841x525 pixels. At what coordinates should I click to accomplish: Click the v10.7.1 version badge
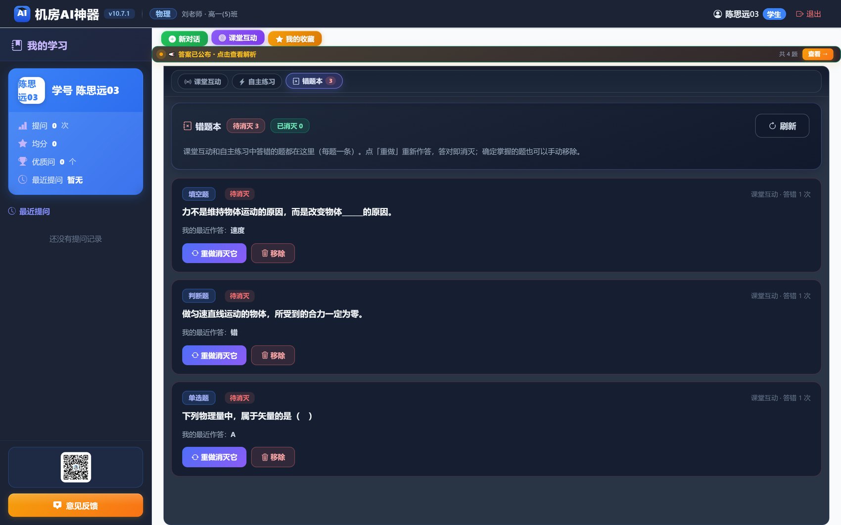click(119, 14)
